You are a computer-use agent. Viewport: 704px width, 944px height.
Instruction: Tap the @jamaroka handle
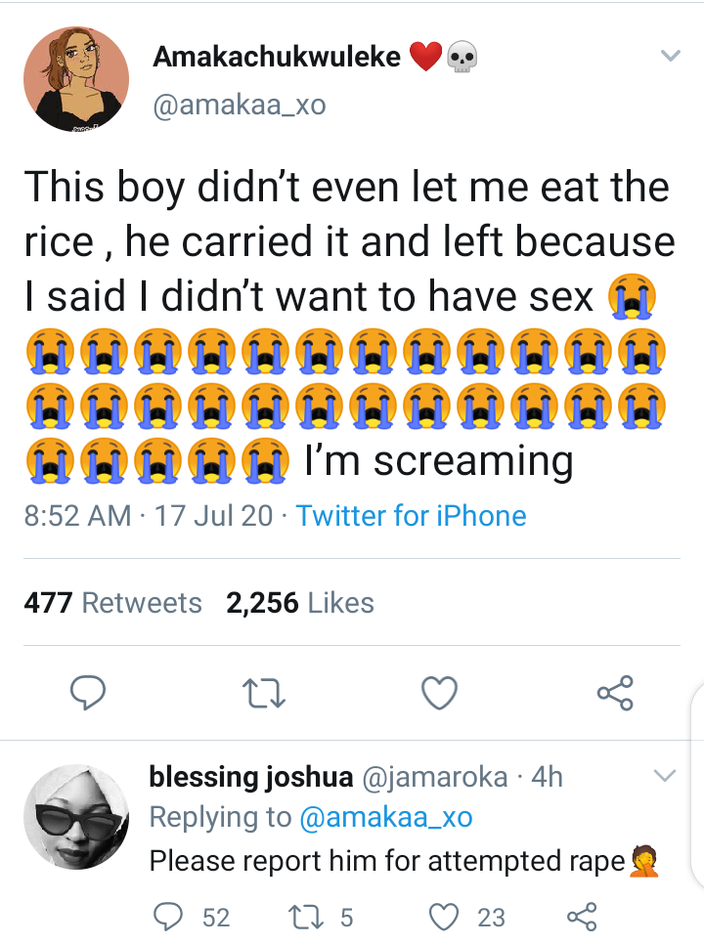pos(434,777)
